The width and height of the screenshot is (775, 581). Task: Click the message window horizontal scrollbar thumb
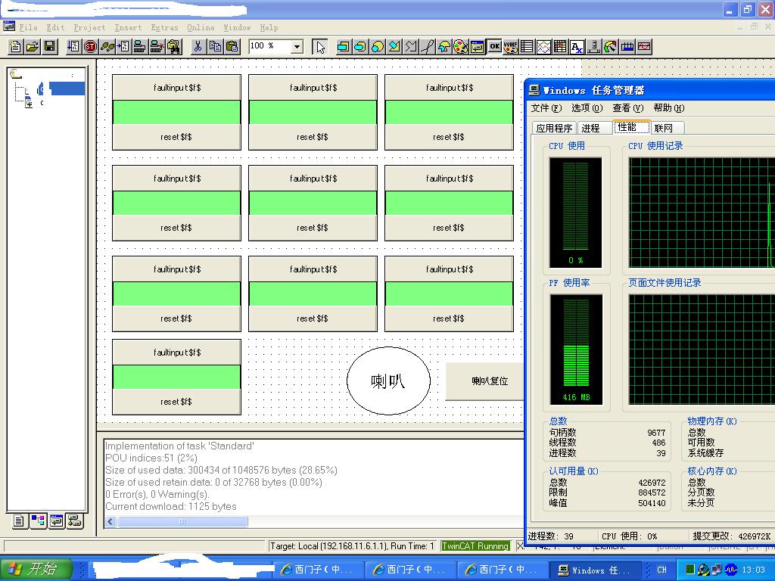pyautogui.click(x=182, y=521)
